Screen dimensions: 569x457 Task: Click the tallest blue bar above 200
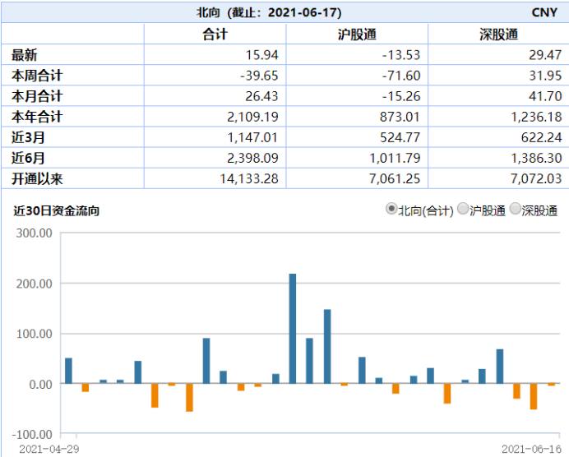click(293, 329)
